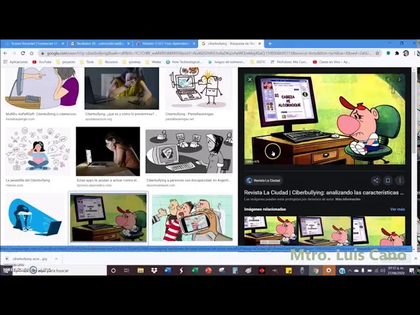Open the Clases en Vivo bookmark

pyautogui.click(x=331, y=62)
